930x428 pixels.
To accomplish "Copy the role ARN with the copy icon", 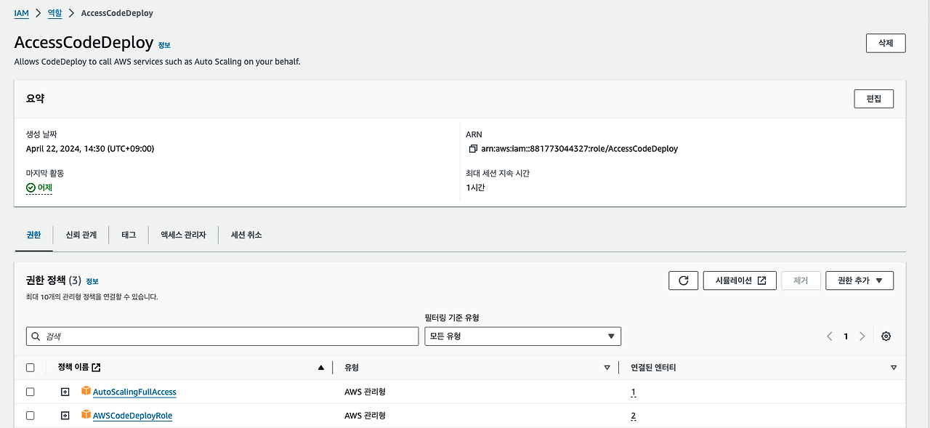I will [473, 148].
